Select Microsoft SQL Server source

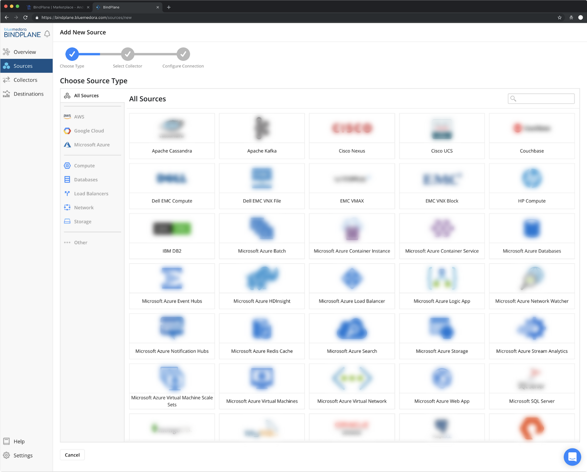[532, 385]
